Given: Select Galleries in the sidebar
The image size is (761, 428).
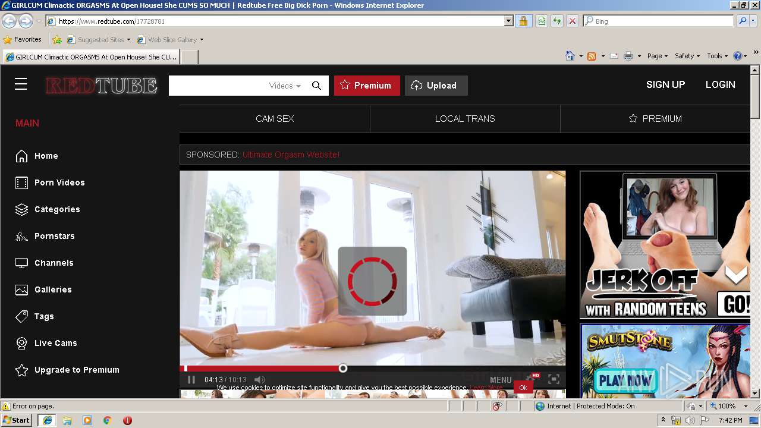Looking at the screenshot, I should click(x=43, y=289).
